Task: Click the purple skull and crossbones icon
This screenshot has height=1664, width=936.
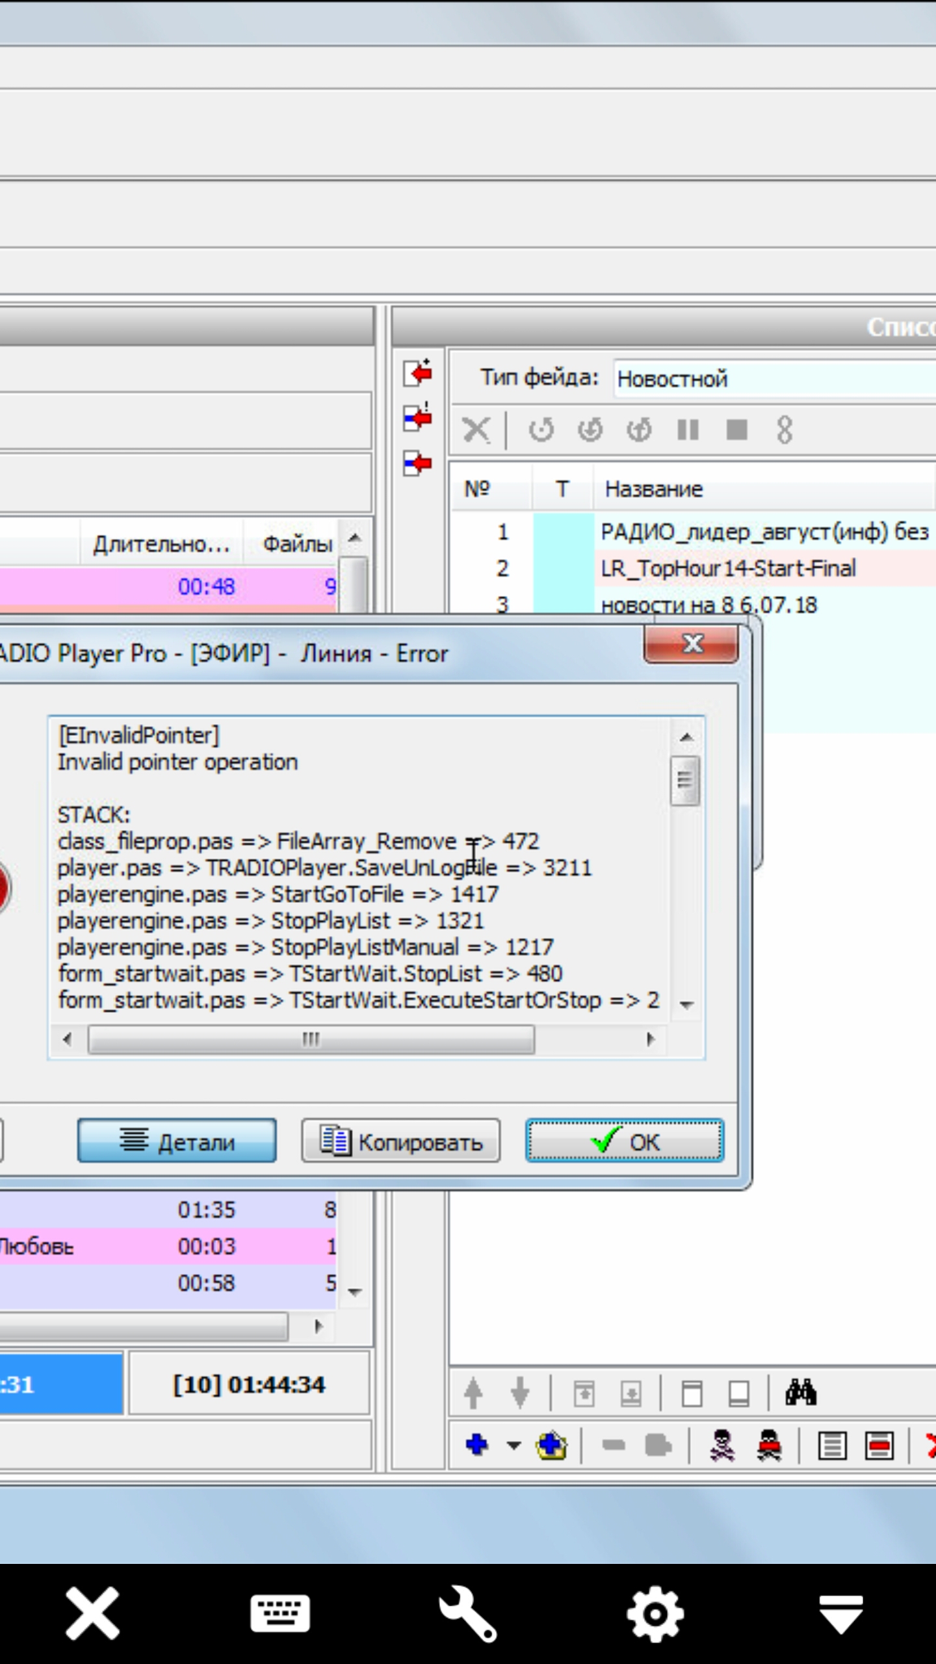Action: click(x=722, y=1446)
